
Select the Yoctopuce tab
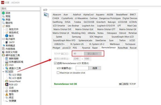130,44
